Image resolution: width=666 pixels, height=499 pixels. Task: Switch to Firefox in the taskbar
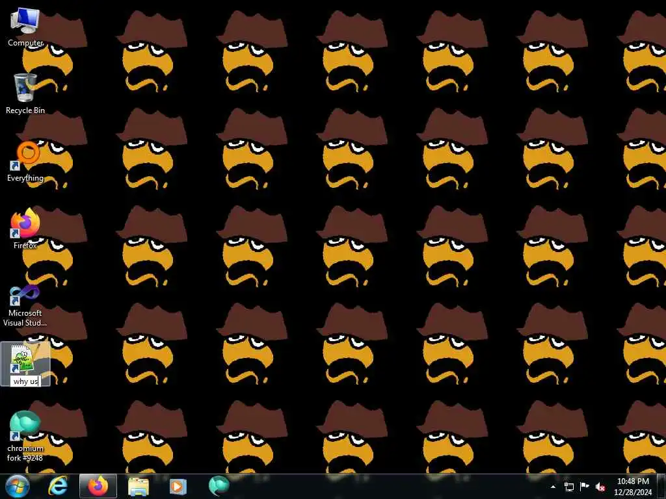pos(98,486)
